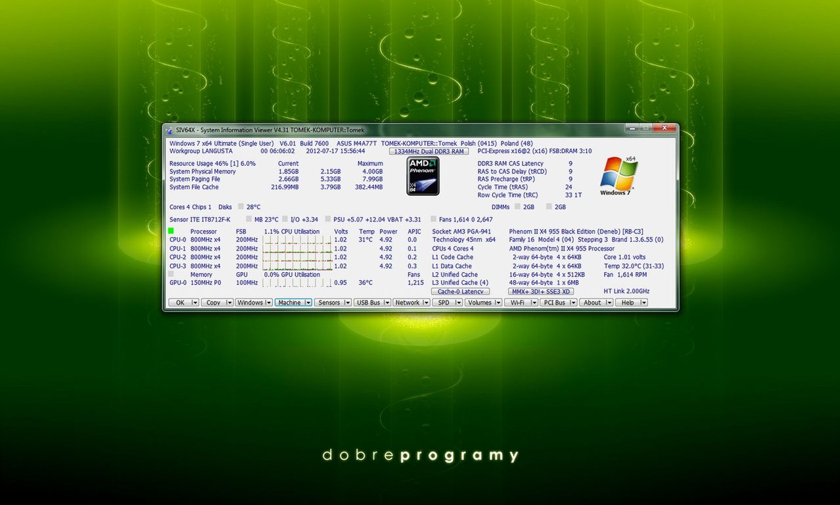
Task: Click the '2012-07-17 15:56:44' timestamp
Action: coord(335,151)
